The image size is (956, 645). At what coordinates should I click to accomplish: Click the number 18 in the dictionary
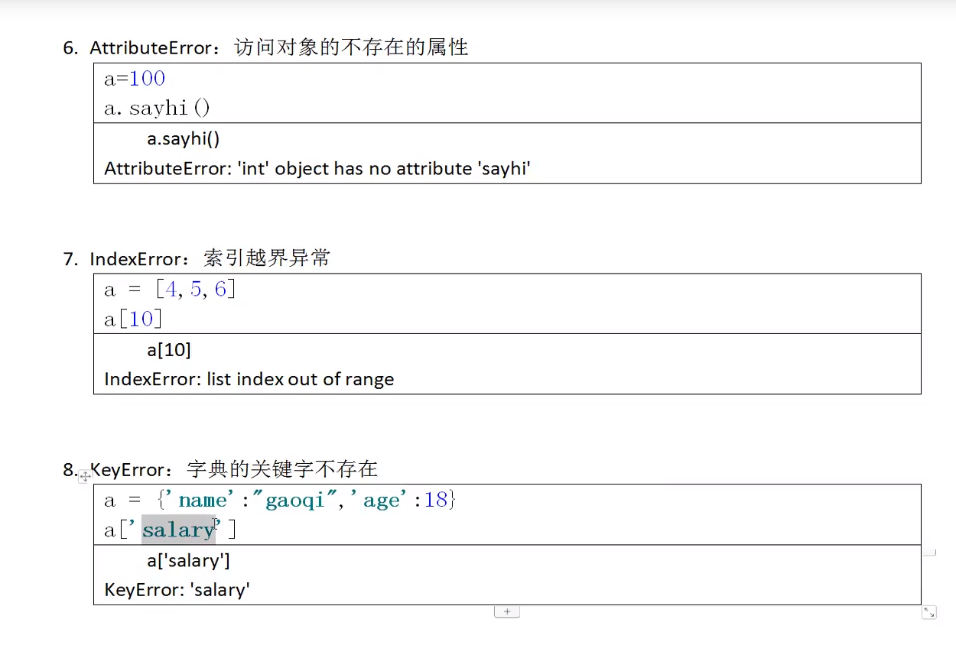tap(435, 501)
